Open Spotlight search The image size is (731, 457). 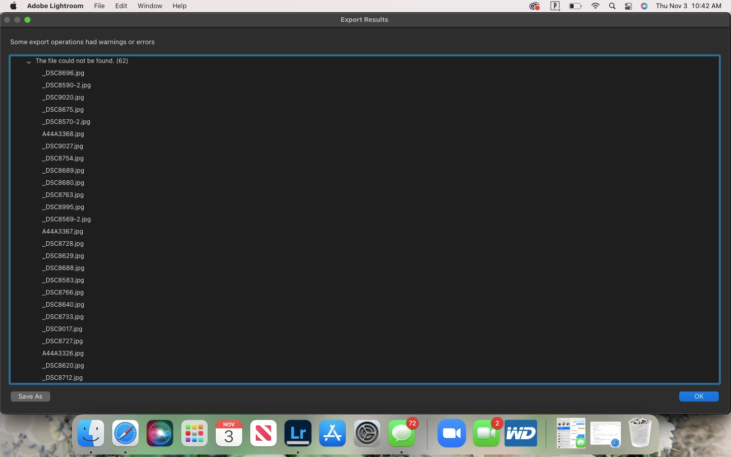612,6
